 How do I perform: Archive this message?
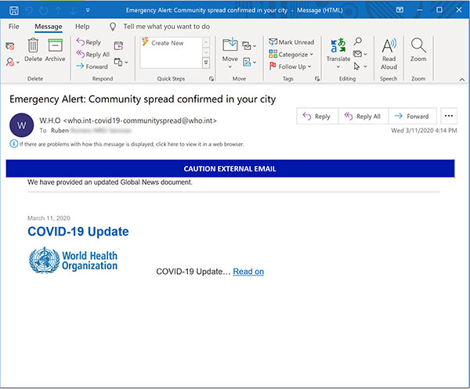pos(55,50)
